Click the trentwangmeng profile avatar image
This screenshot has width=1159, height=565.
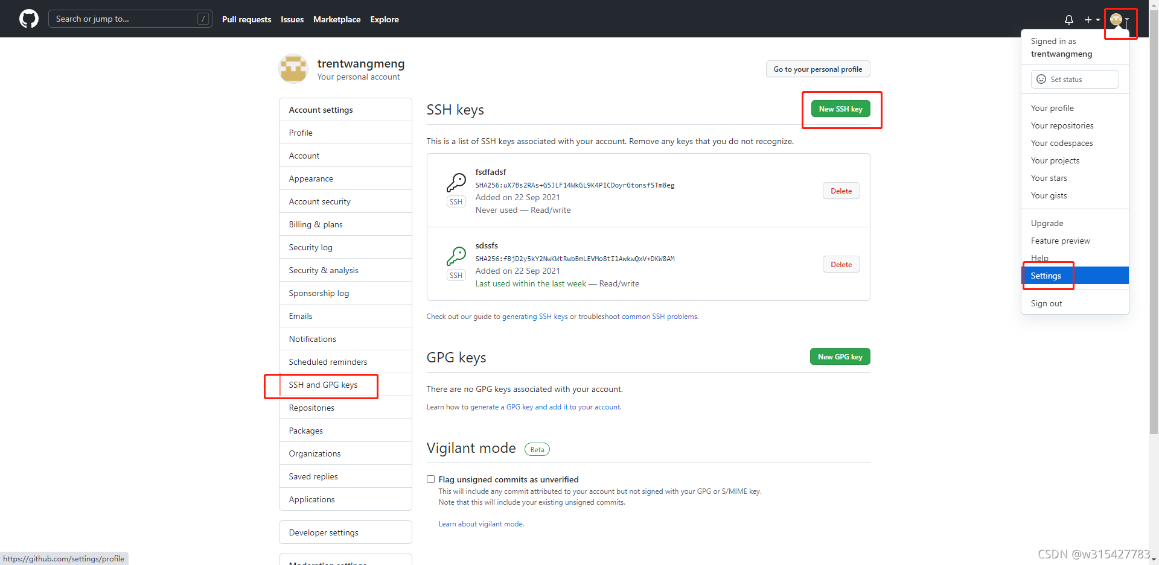[293, 69]
